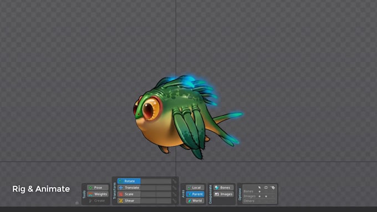The height and width of the screenshot is (212, 377).
Task: Activate the Shear transform tool
Action: (129, 200)
